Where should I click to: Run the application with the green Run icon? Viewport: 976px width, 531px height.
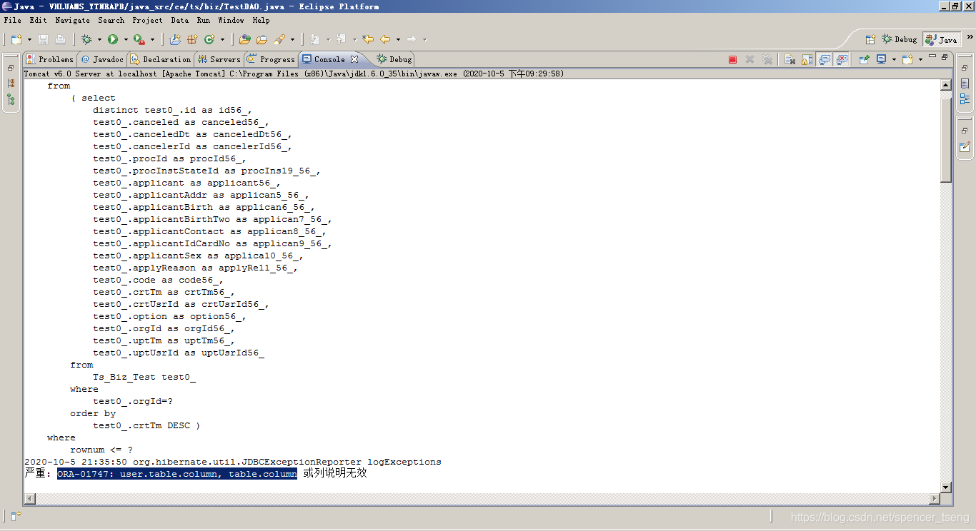point(114,39)
